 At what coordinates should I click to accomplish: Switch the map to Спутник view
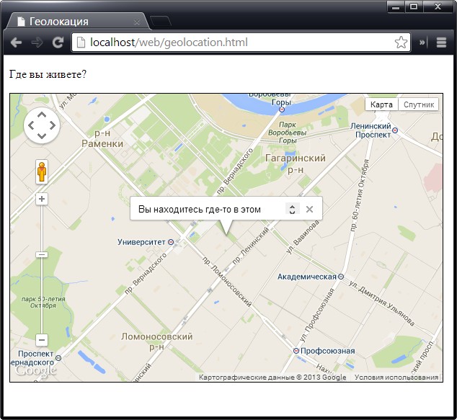click(419, 104)
